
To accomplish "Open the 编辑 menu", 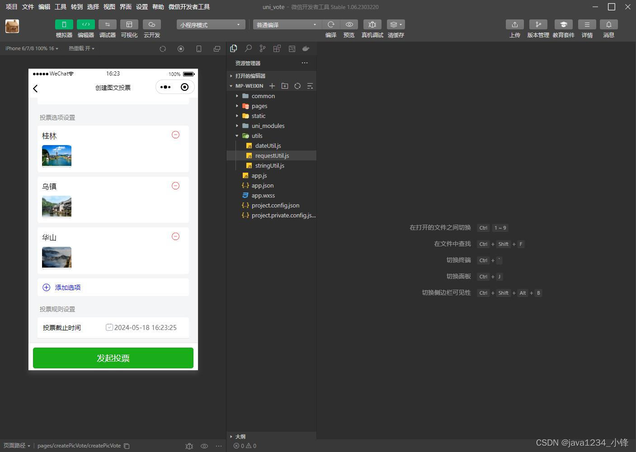I will pos(44,7).
